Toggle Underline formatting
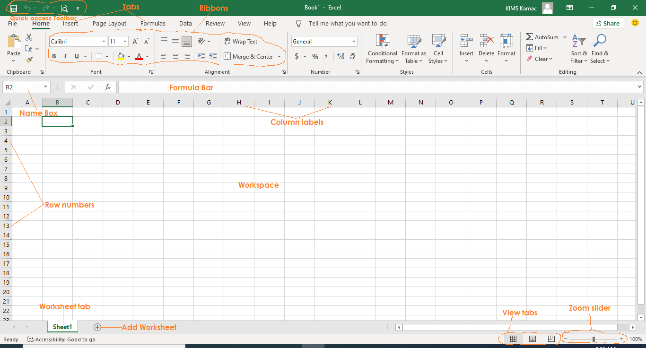Screen dimensions: 646x348 pyautogui.click(x=76, y=56)
